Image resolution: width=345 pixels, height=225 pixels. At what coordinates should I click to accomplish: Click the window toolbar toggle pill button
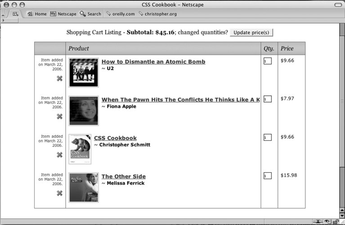point(338,5)
